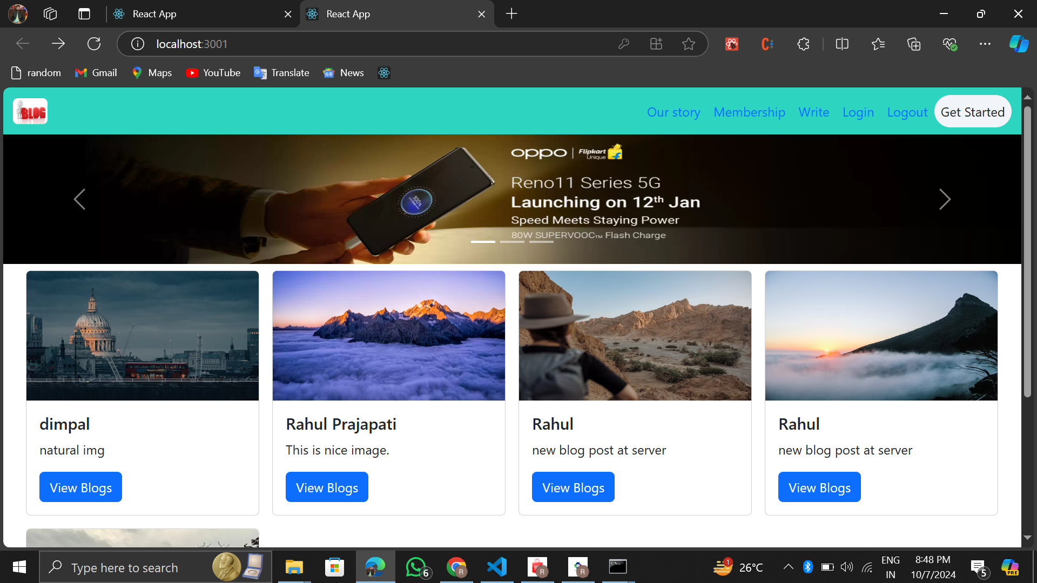Select the first carousel slide indicator

(483, 241)
